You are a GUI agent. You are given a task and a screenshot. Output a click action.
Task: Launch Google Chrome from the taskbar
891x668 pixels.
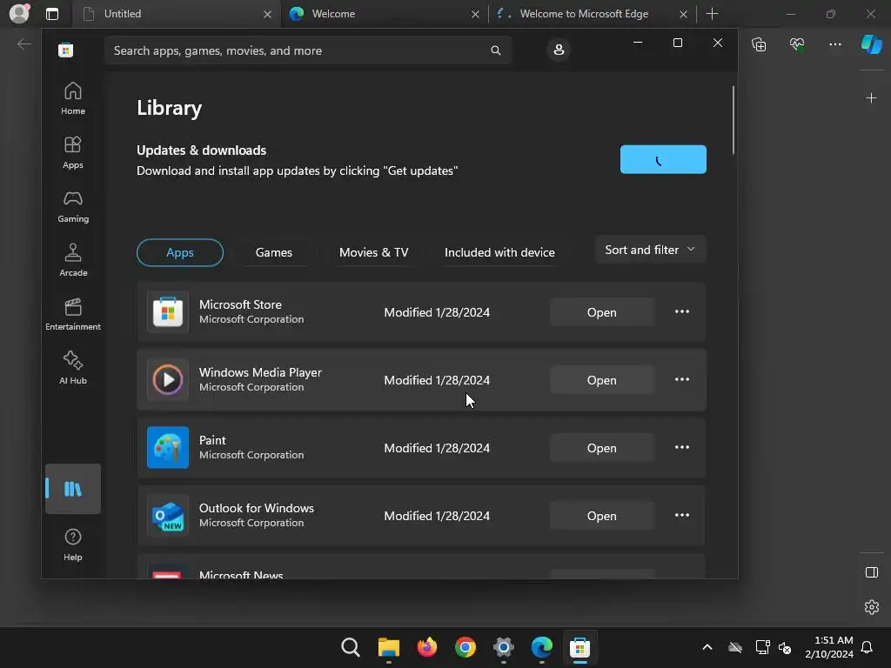pyautogui.click(x=466, y=647)
